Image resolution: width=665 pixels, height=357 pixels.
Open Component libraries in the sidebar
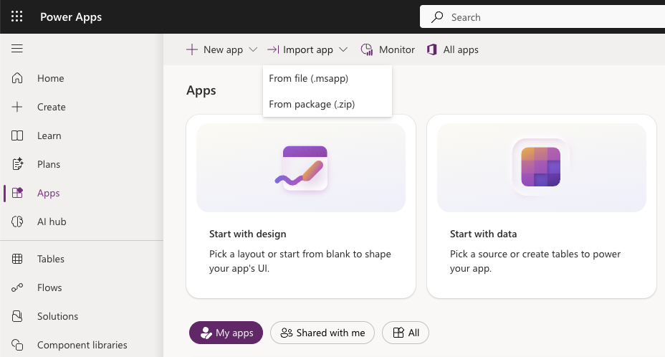82,345
